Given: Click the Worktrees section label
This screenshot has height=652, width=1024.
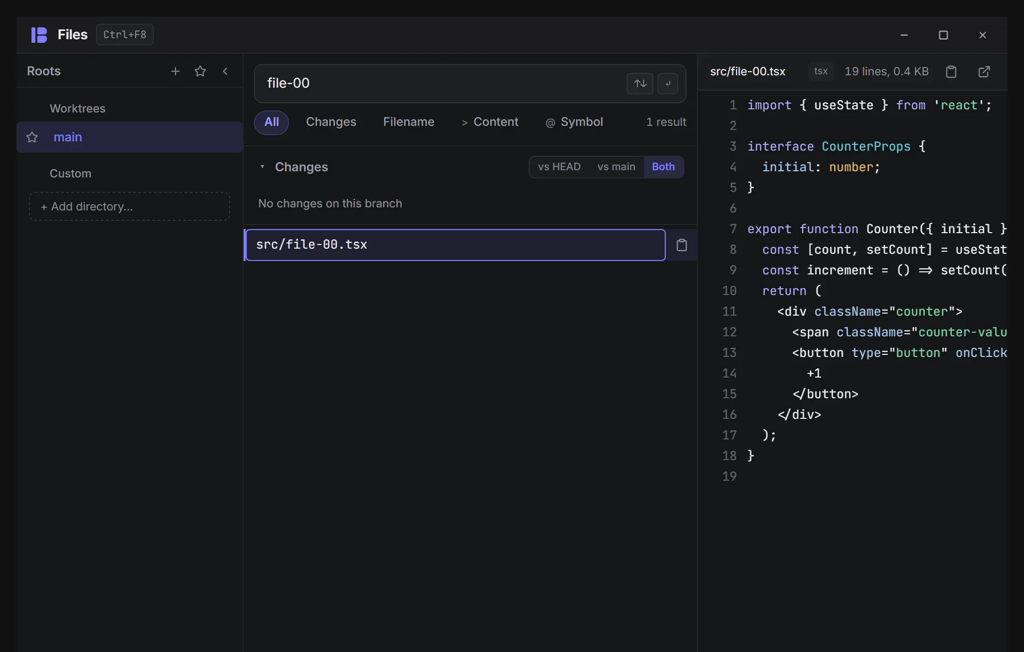Looking at the screenshot, I should (x=77, y=109).
